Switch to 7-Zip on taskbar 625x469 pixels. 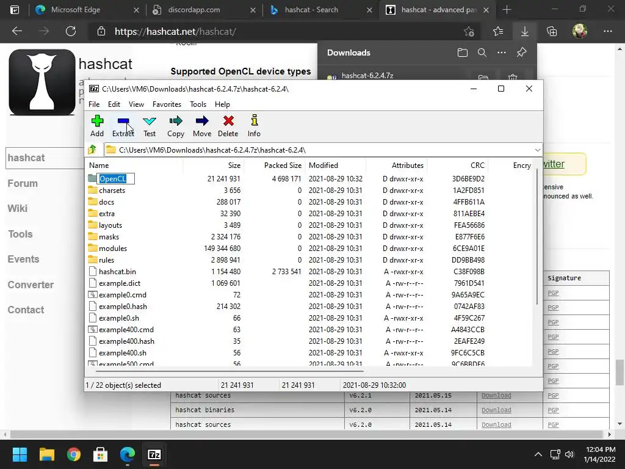pyautogui.click(x=154, y=454)
